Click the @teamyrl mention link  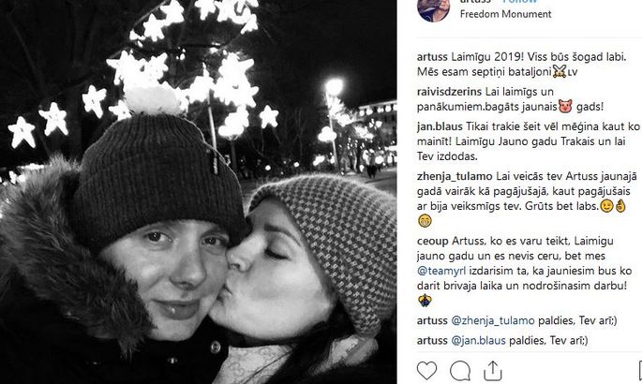pyautogui.click(x=441, y=271)
